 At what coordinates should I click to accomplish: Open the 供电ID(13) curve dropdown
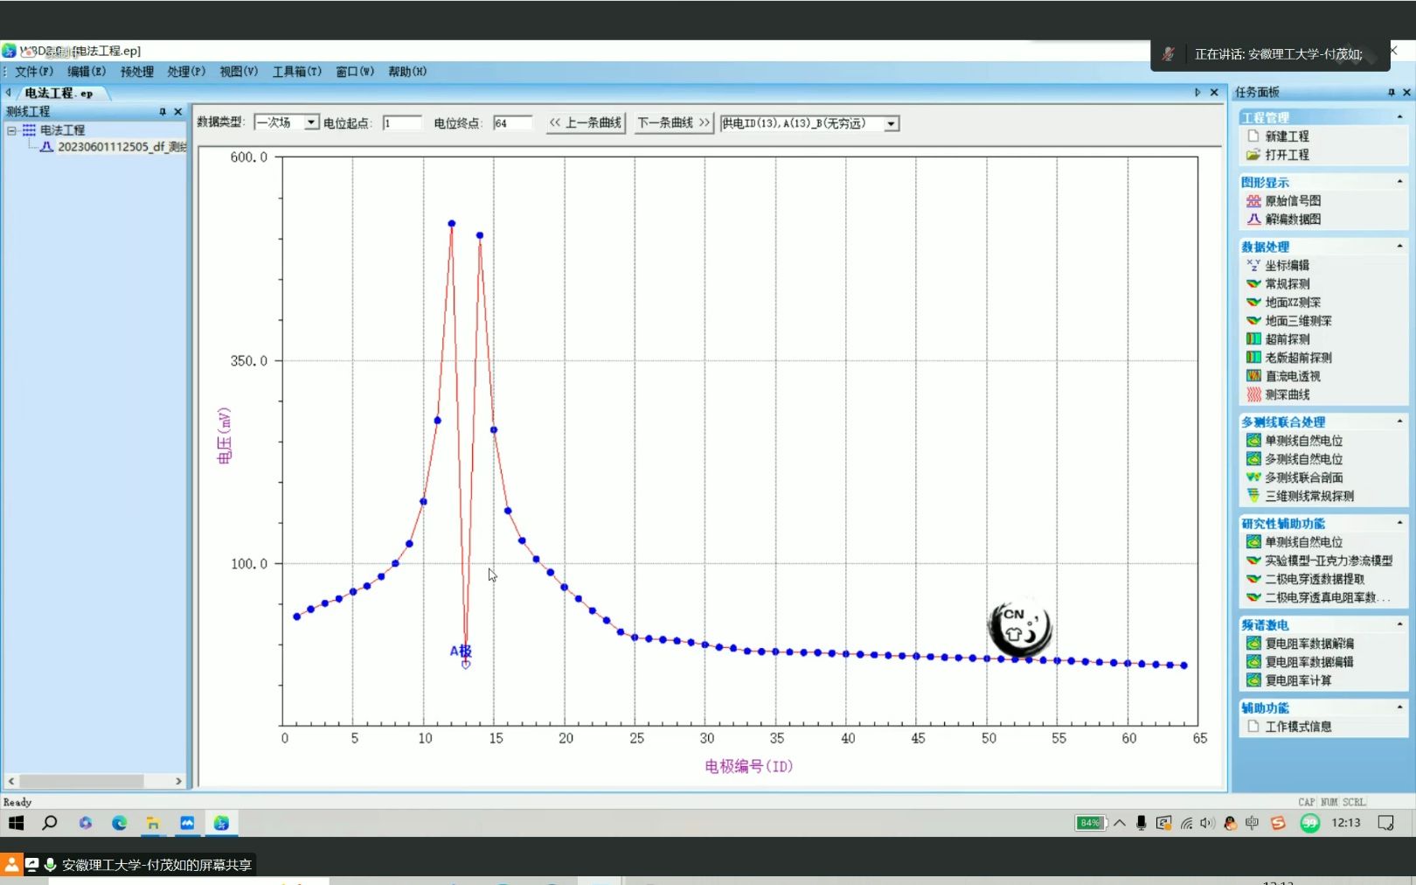891,124
